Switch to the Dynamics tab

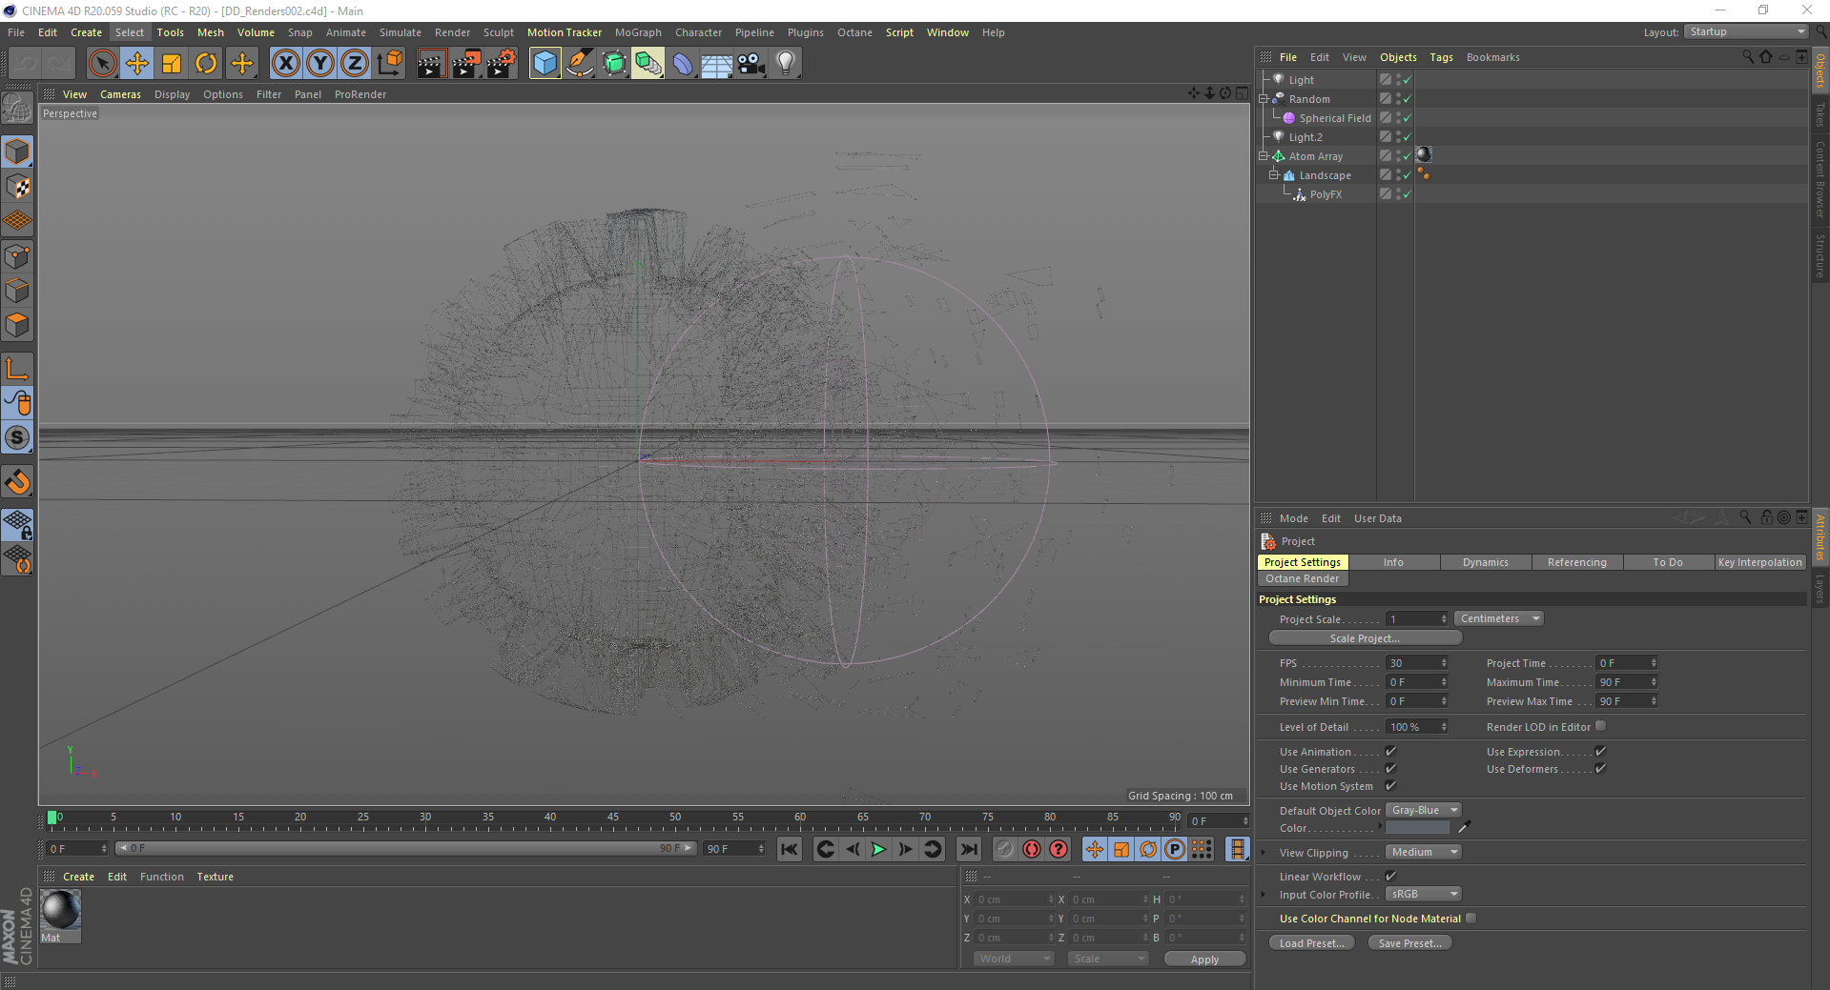click(x=1485, y=563)
